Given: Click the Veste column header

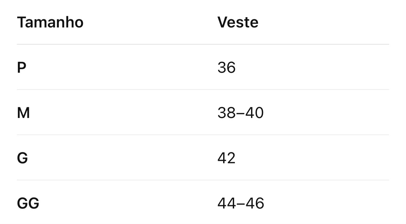Looking at the screenshot, I should pyautogui.click(x=238, y=22).
